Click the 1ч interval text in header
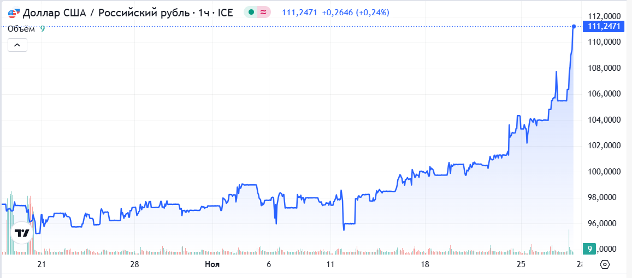This screenshot has height=278, width=632. (204, 12)
